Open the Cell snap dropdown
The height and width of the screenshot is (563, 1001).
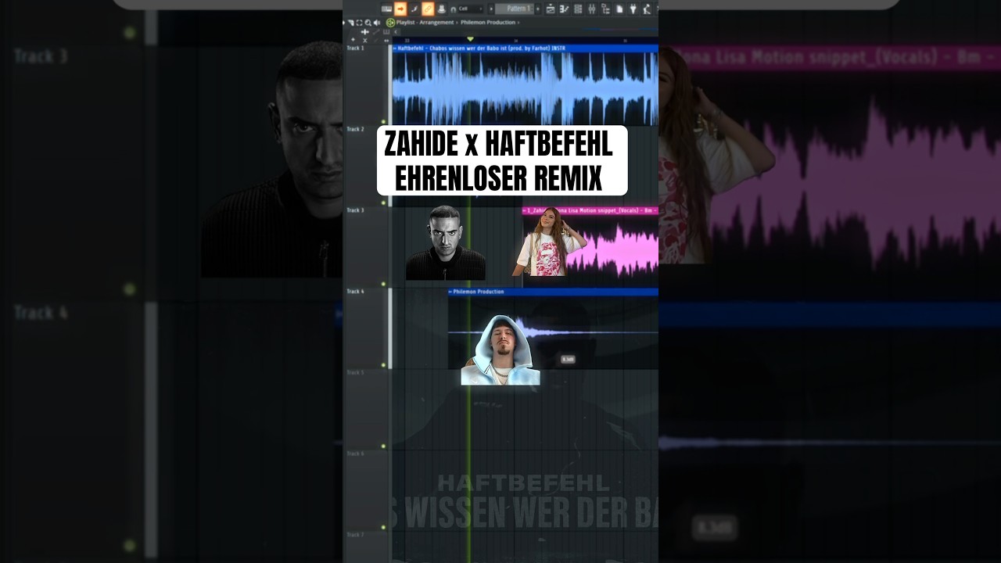(471, 9)
